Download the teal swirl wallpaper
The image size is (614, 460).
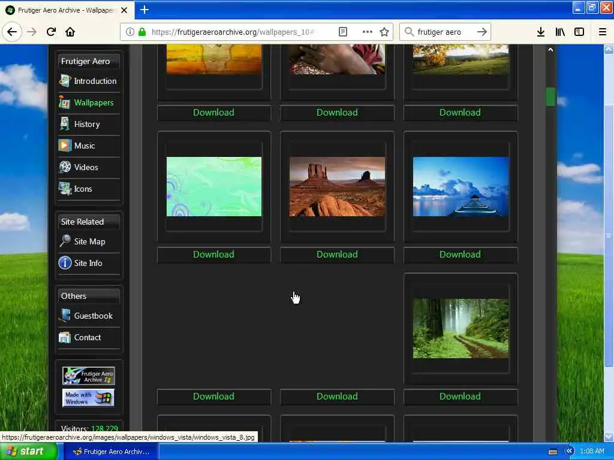coord(214,254)
